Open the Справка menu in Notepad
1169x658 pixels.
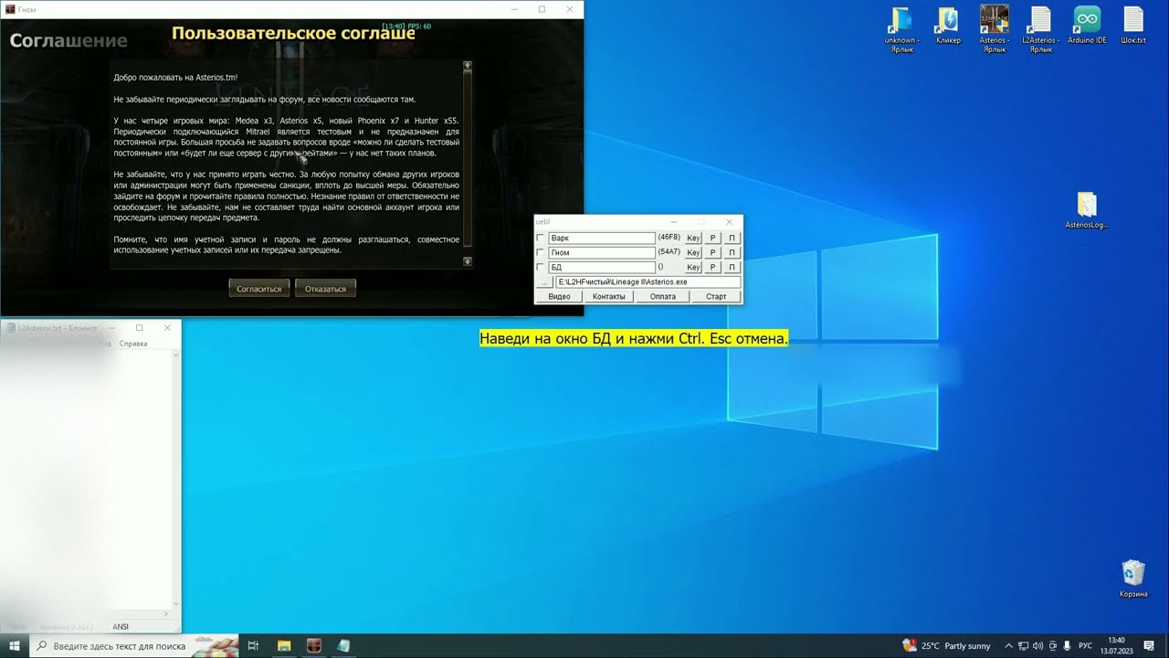pos(133,344)
